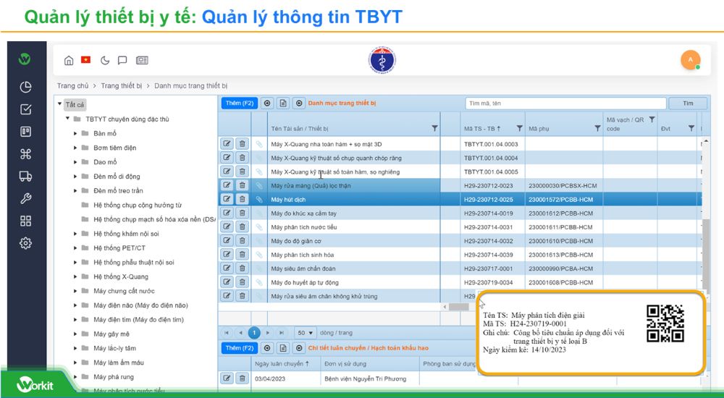Filter the Mã vạch / QR code column
This screenshot has height=398, width=724.
tap(652, 119)
